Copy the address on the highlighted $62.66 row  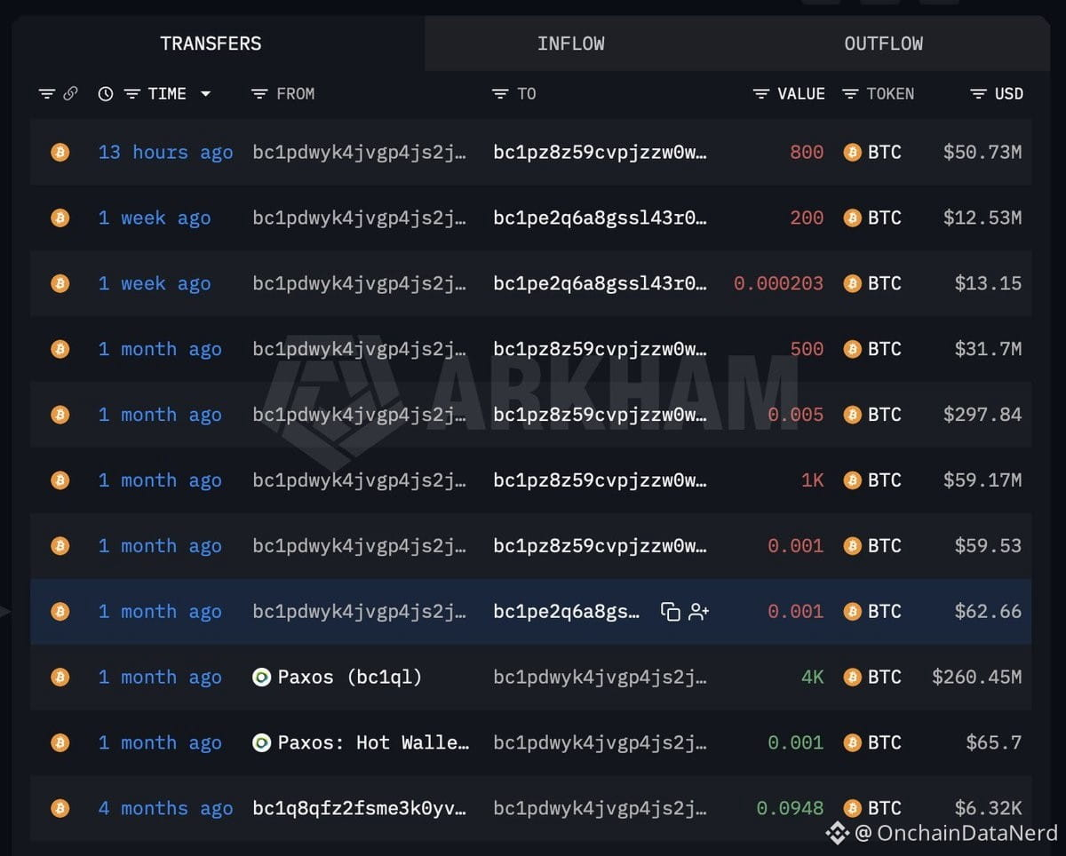click(671, 612)
